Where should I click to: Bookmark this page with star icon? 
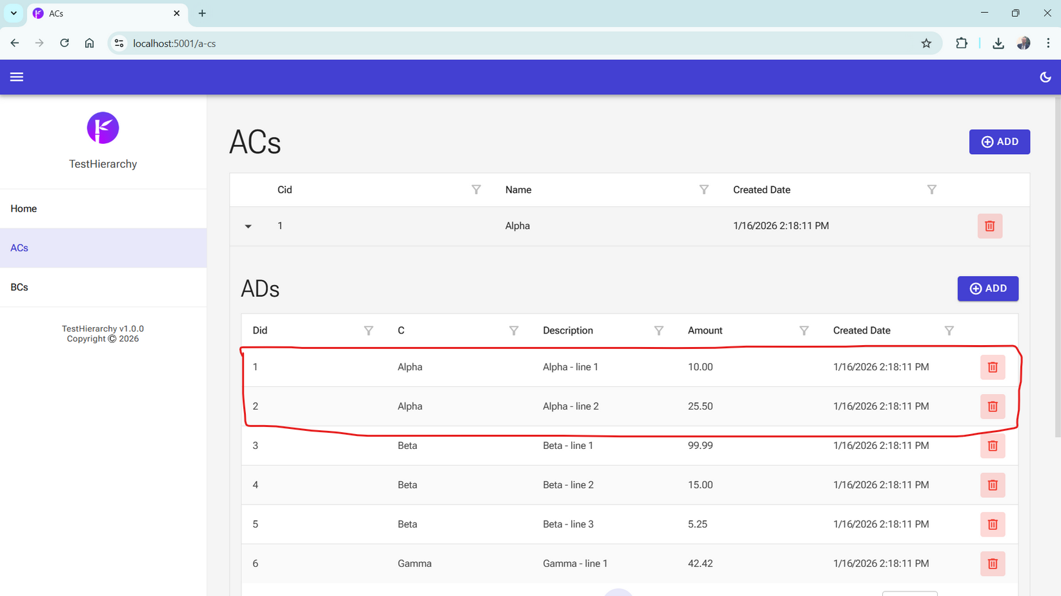(x=926, y=43)
